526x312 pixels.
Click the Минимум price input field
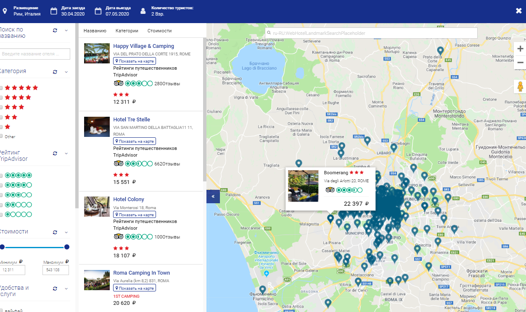(x=13, y=270)
